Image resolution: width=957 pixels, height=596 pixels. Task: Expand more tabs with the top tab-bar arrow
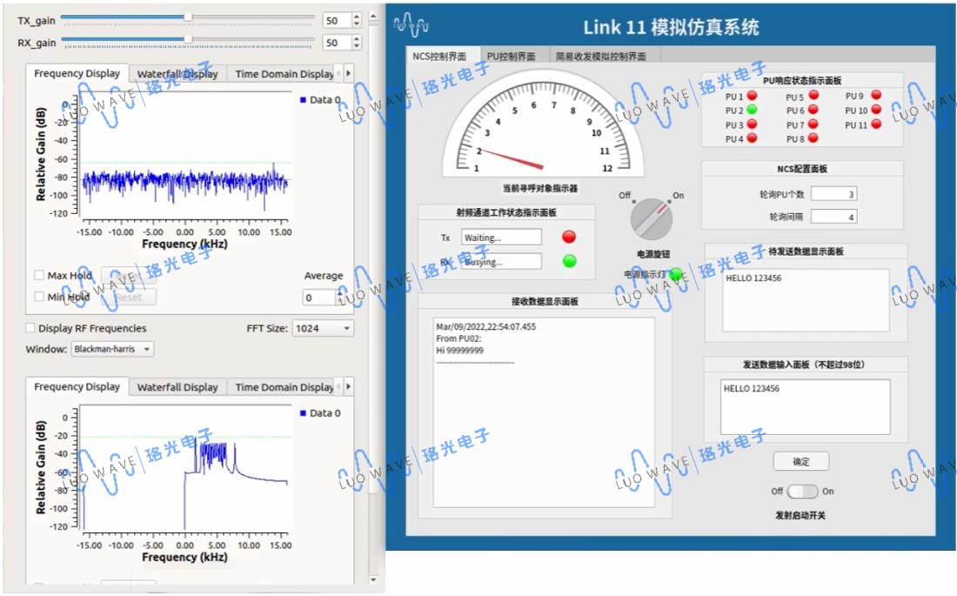349,74
